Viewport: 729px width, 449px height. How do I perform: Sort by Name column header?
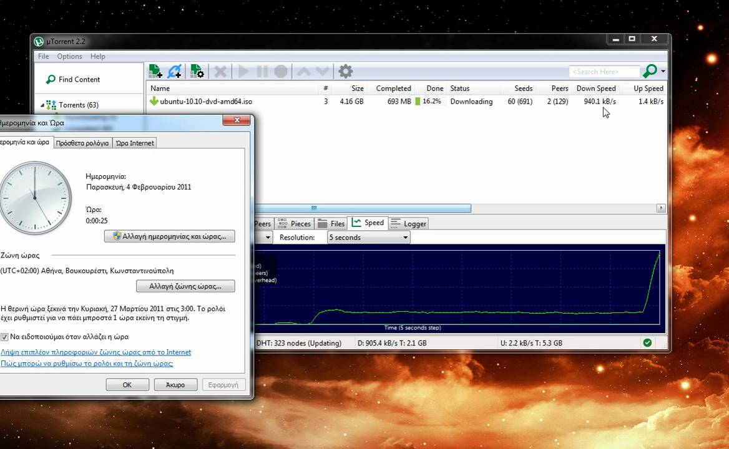click(x=160, y=88)
